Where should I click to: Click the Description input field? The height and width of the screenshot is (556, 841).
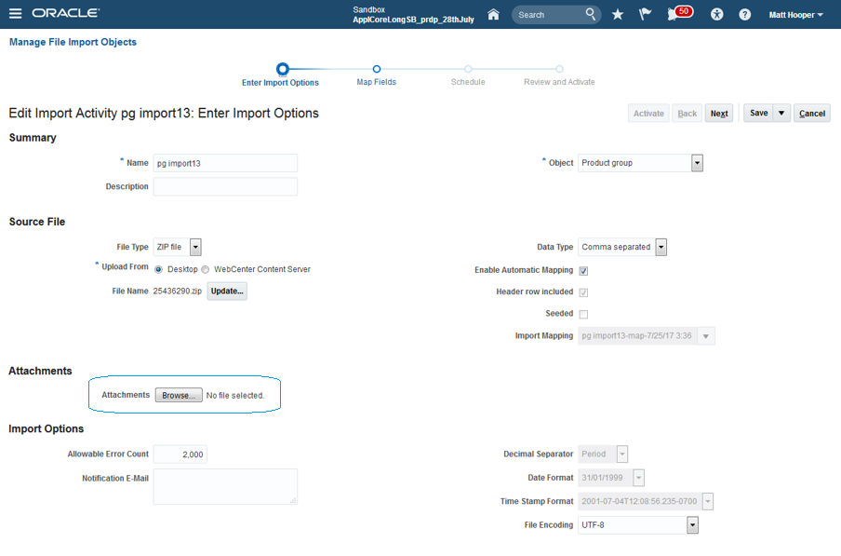225,187
